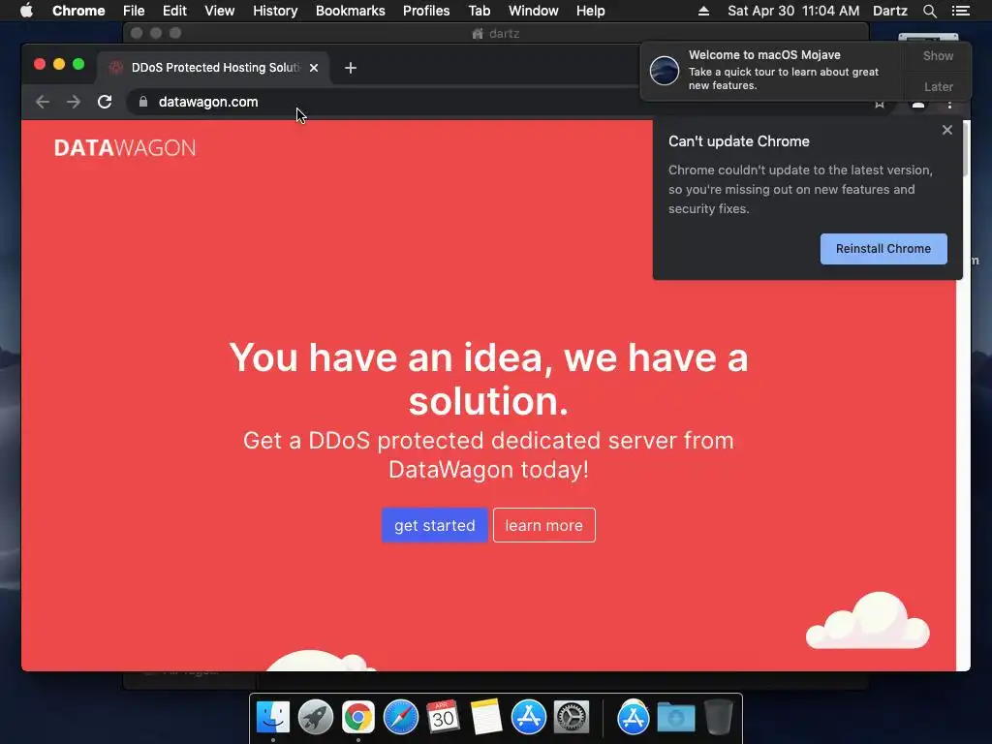Open Launchpad from the Dock
This screenshot has height=744, width=992.
point(316,718)
